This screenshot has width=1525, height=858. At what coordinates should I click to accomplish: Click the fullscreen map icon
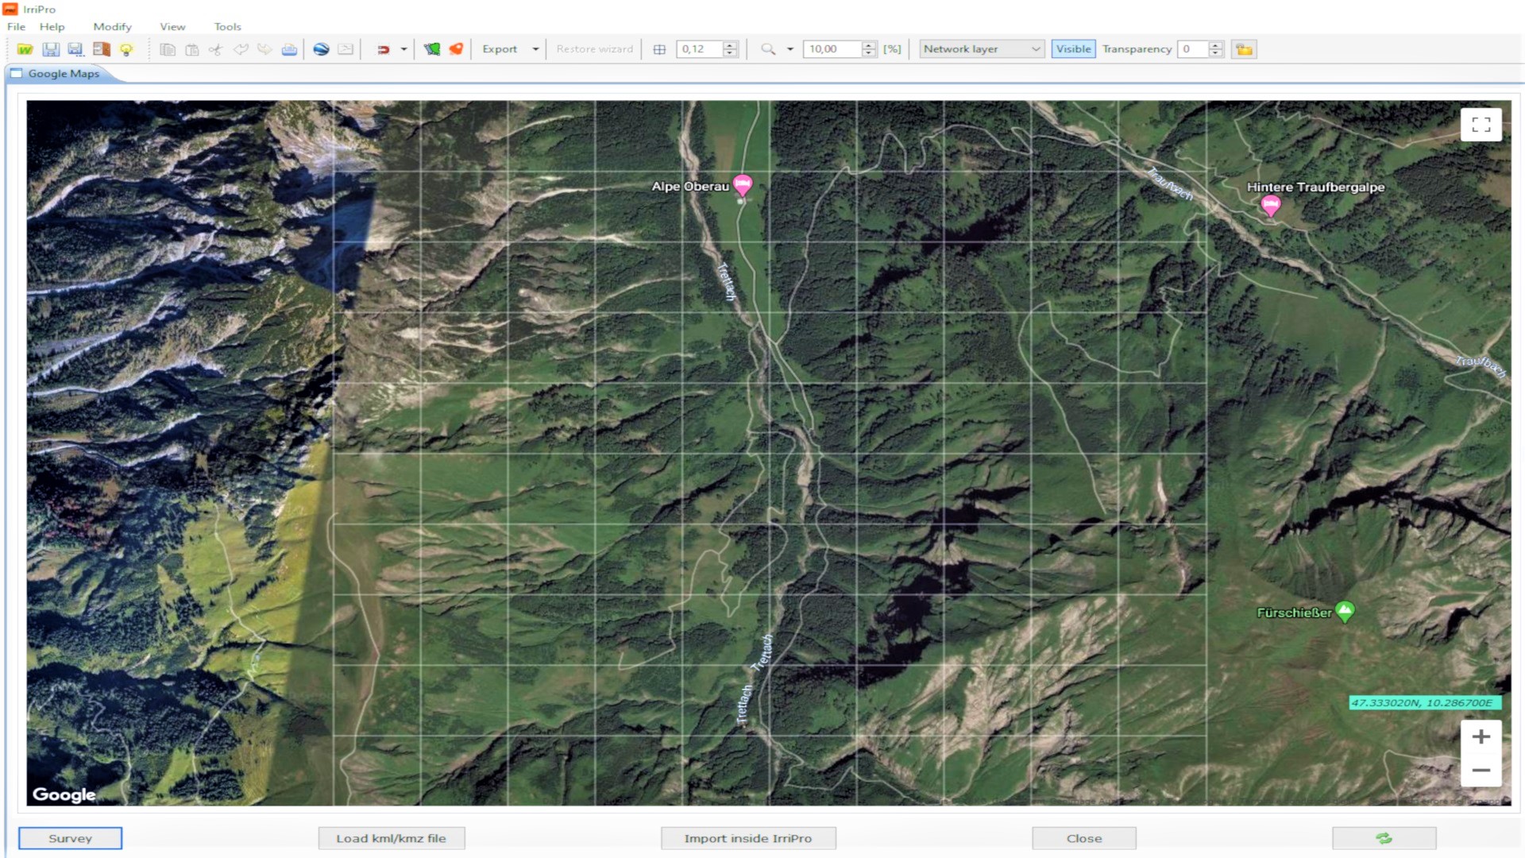[1481, 125]
